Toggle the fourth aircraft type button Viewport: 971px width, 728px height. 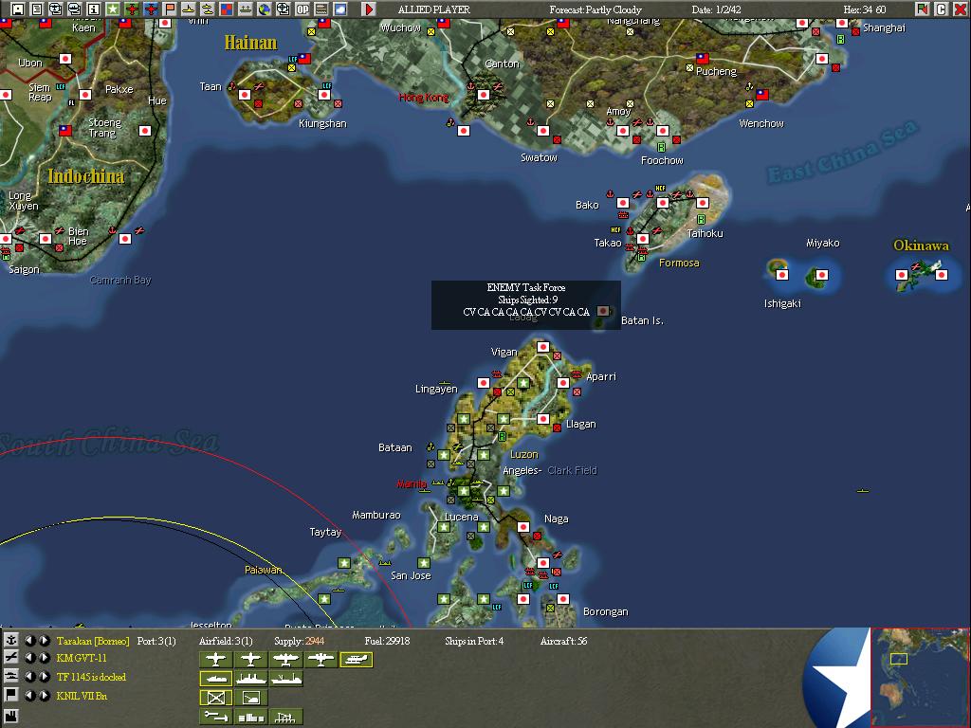point(321,660)
